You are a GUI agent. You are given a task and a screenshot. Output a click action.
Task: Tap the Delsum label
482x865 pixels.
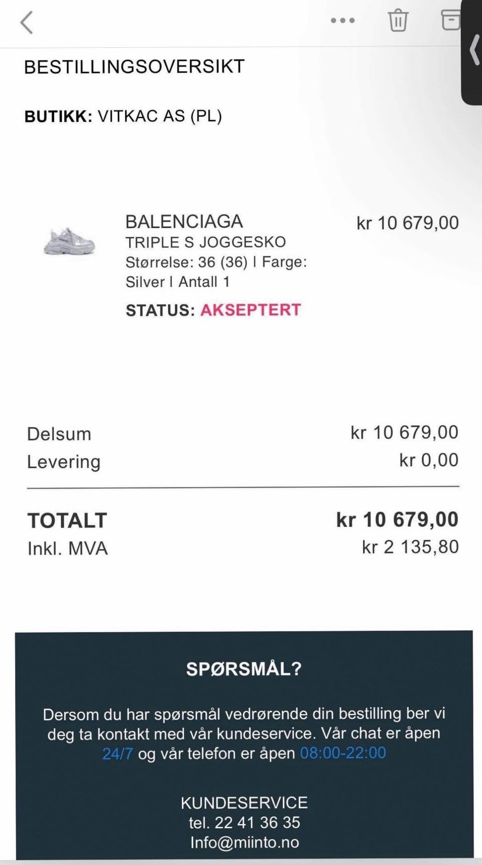[59, 434]
